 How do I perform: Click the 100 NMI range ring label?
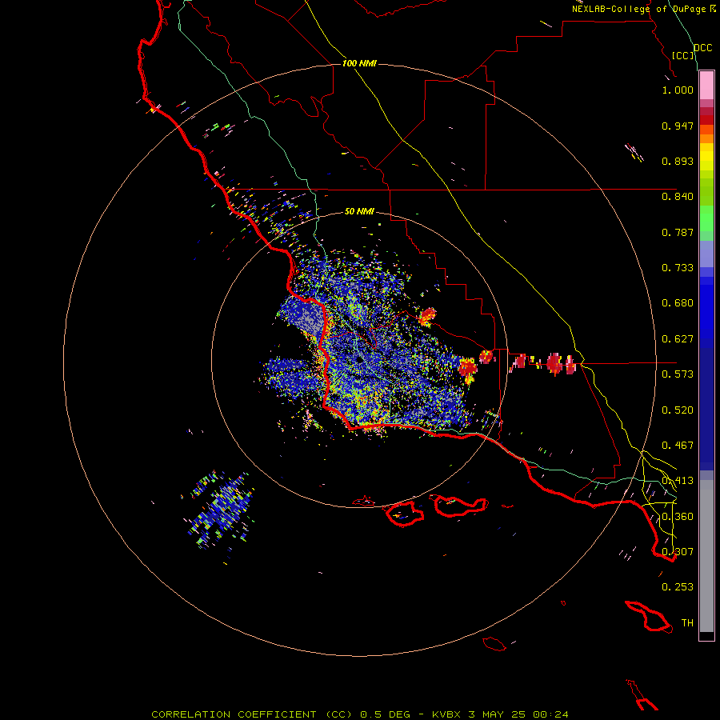point(359,63)
